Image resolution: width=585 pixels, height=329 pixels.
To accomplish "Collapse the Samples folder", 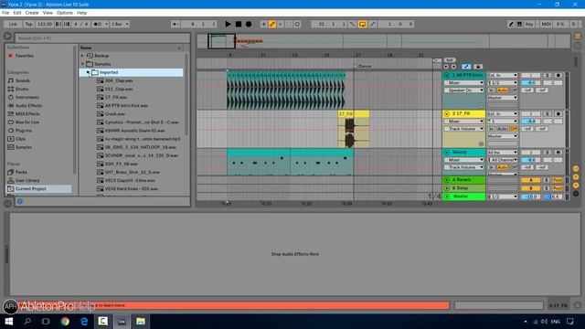I will point(82,64).
